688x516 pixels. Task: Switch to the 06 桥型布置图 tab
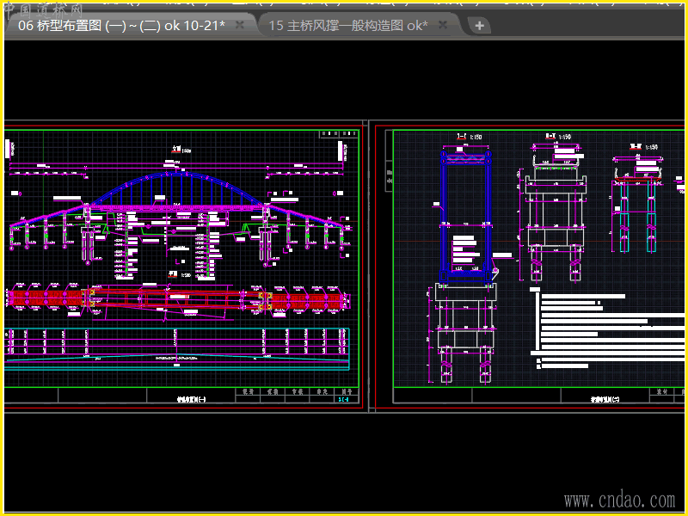coord(120,26)
